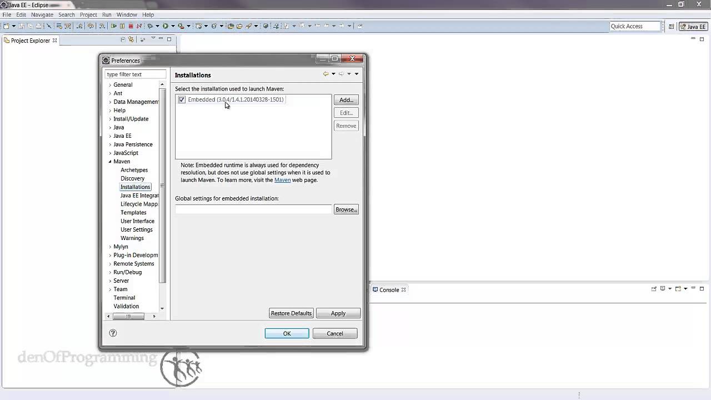Click the Preferences help question mark icon
Viewport: 711px width, 400px height.
pos(113,333)
